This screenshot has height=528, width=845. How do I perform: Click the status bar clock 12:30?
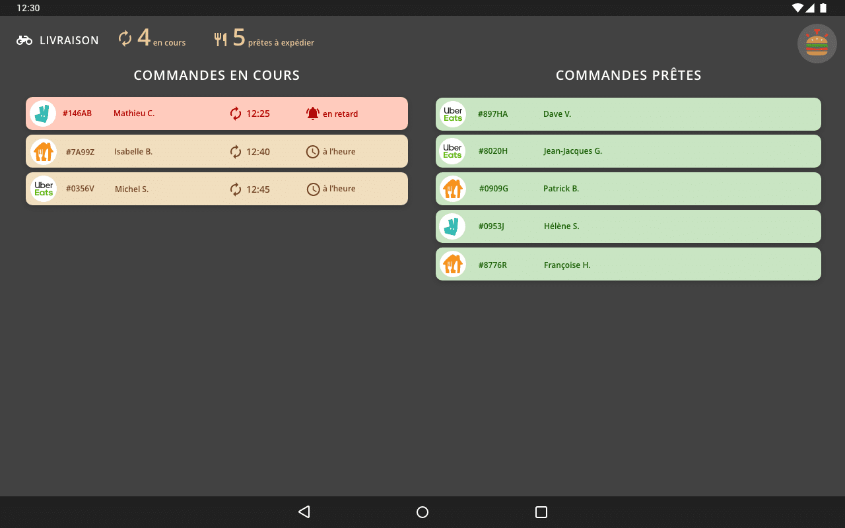tap(28, 8)
